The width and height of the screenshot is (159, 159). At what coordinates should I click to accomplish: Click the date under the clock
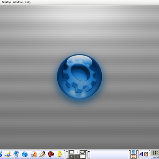click(x=156, y=157)
